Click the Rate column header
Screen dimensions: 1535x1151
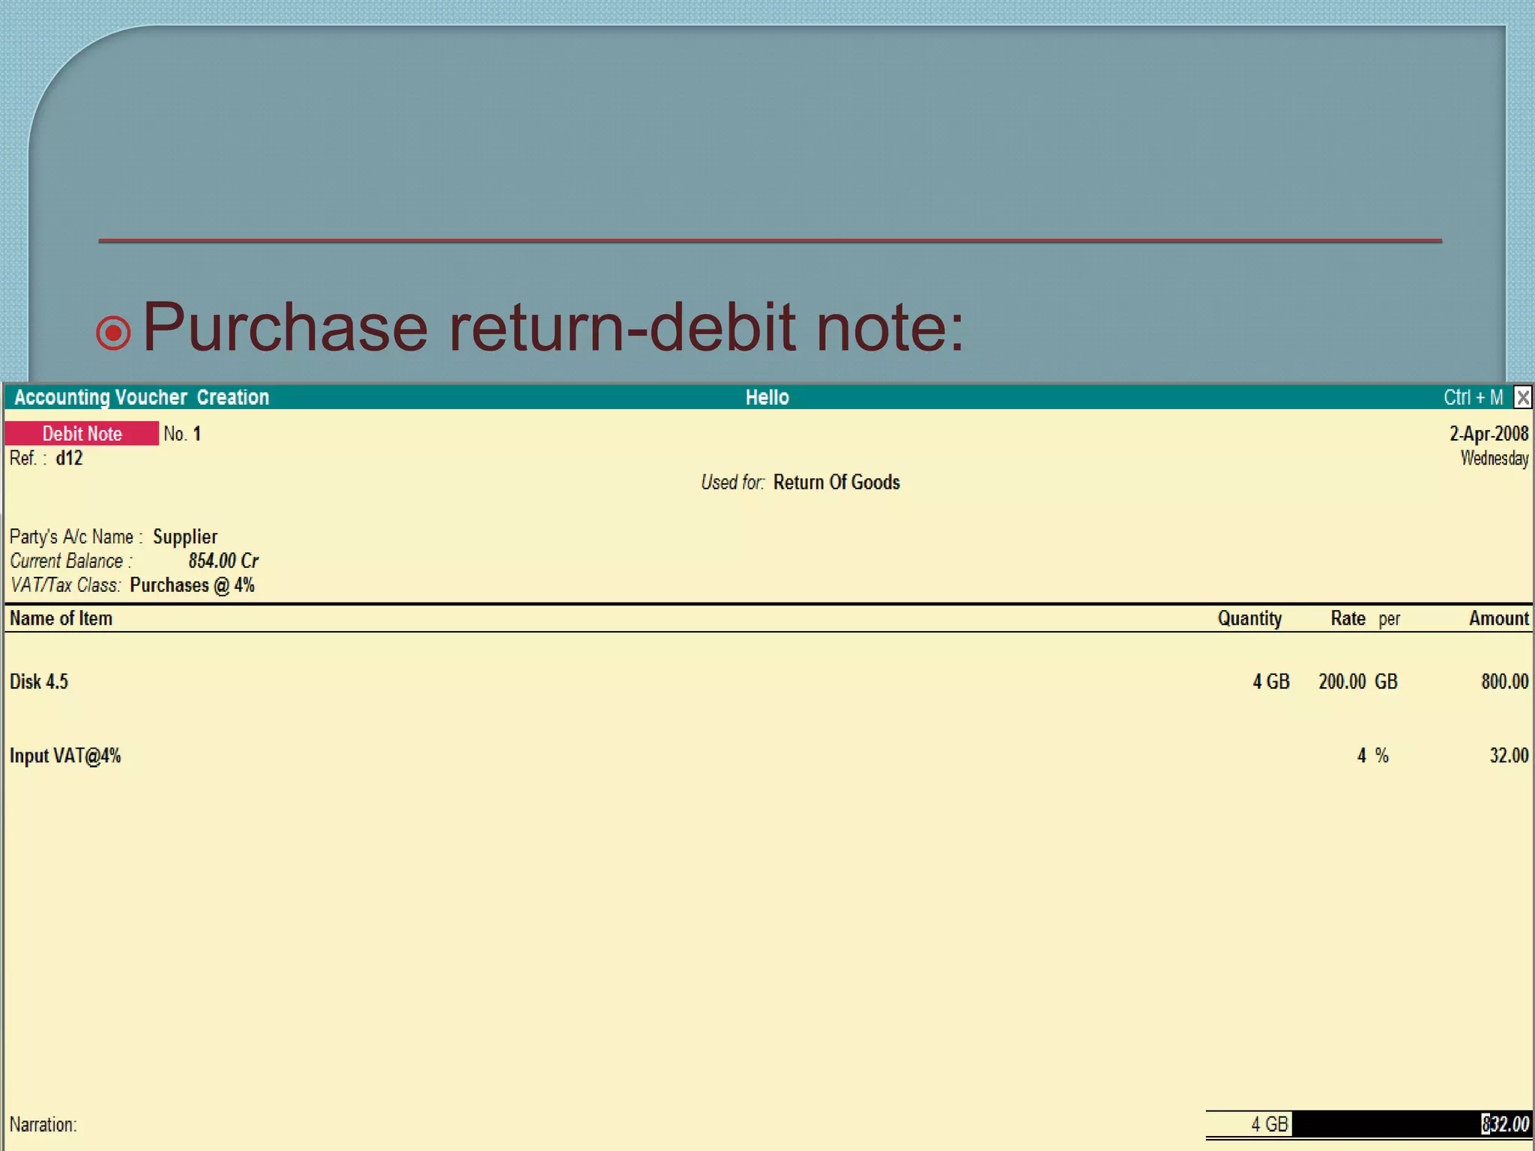click(x=1348, y=618)
